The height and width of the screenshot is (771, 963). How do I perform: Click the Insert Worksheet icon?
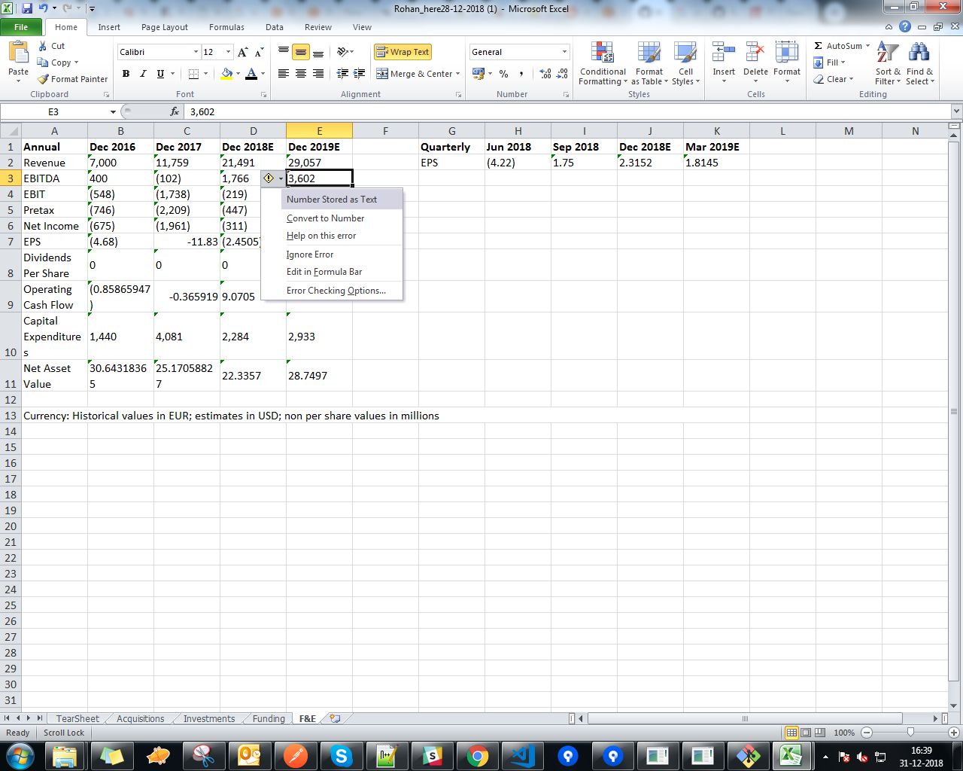point(336,718)
